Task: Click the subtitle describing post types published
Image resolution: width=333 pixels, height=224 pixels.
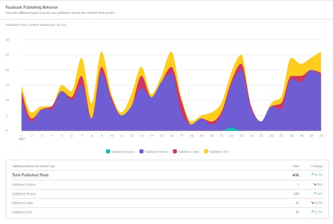Action: [60, 13]
